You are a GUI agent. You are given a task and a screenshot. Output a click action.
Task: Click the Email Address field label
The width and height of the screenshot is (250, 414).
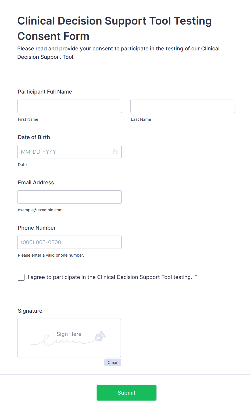tap(36, 182)
